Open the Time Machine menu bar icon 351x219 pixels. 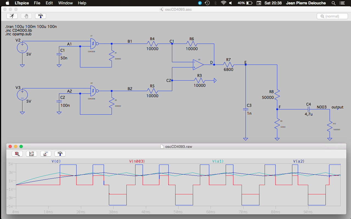click(x=207, y=3)
